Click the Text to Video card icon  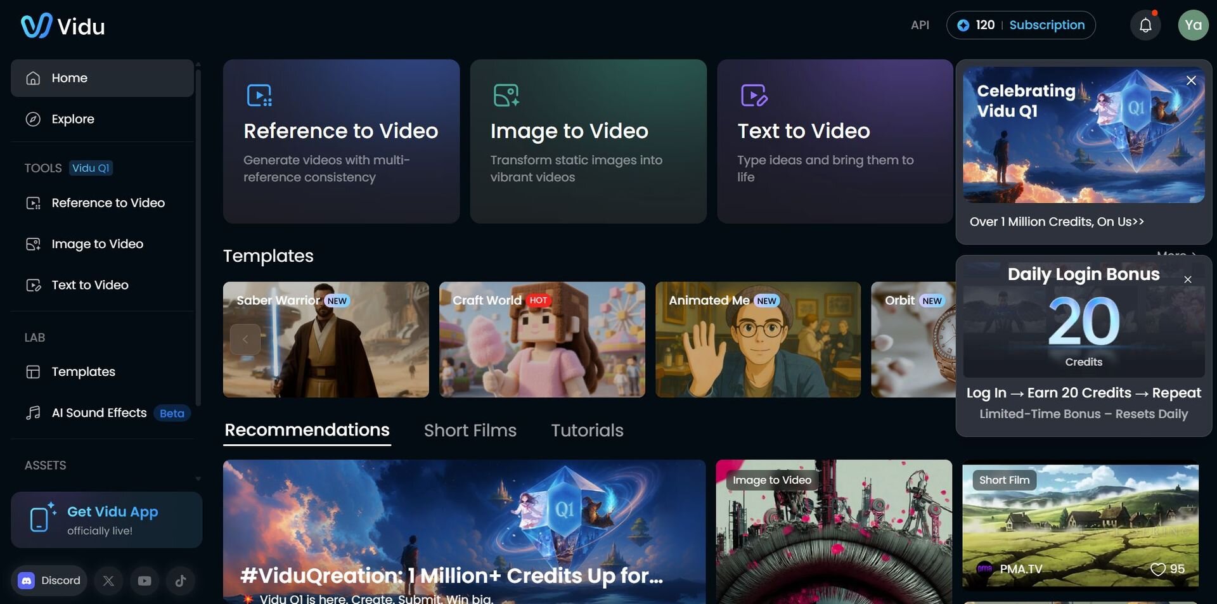click(754, 95)
